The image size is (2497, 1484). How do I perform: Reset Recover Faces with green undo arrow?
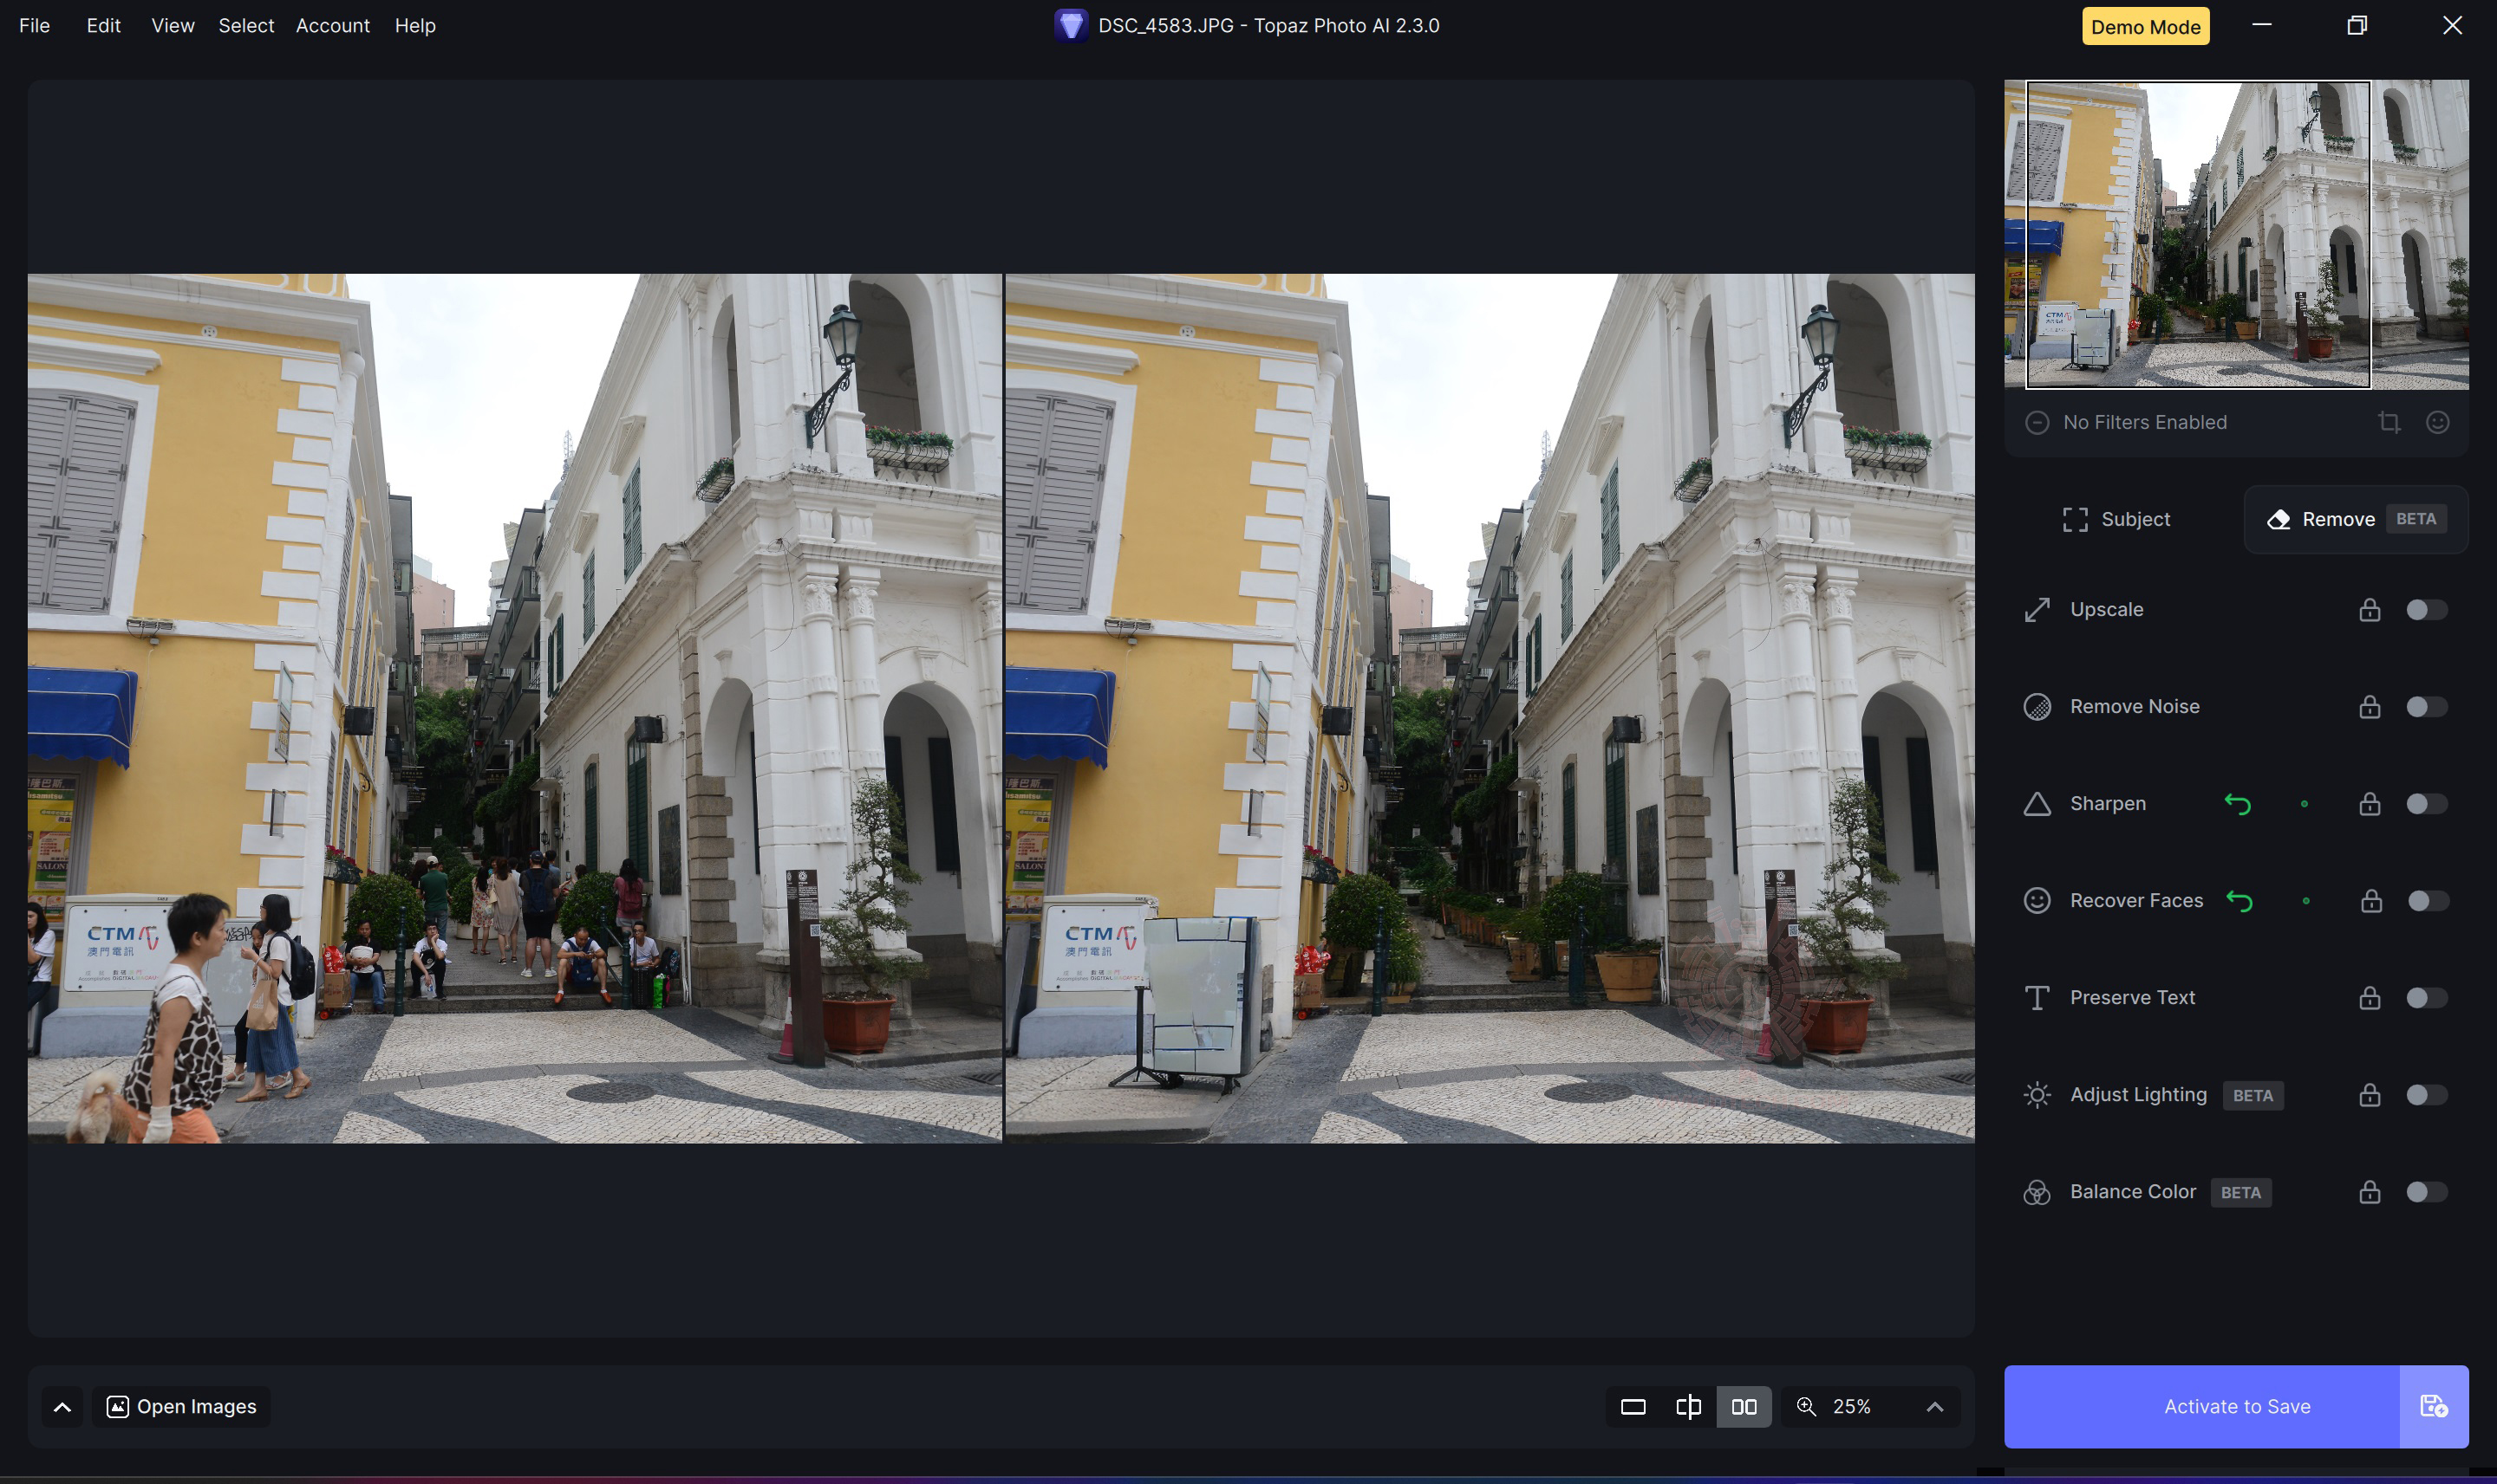(x=2239, y=901)
